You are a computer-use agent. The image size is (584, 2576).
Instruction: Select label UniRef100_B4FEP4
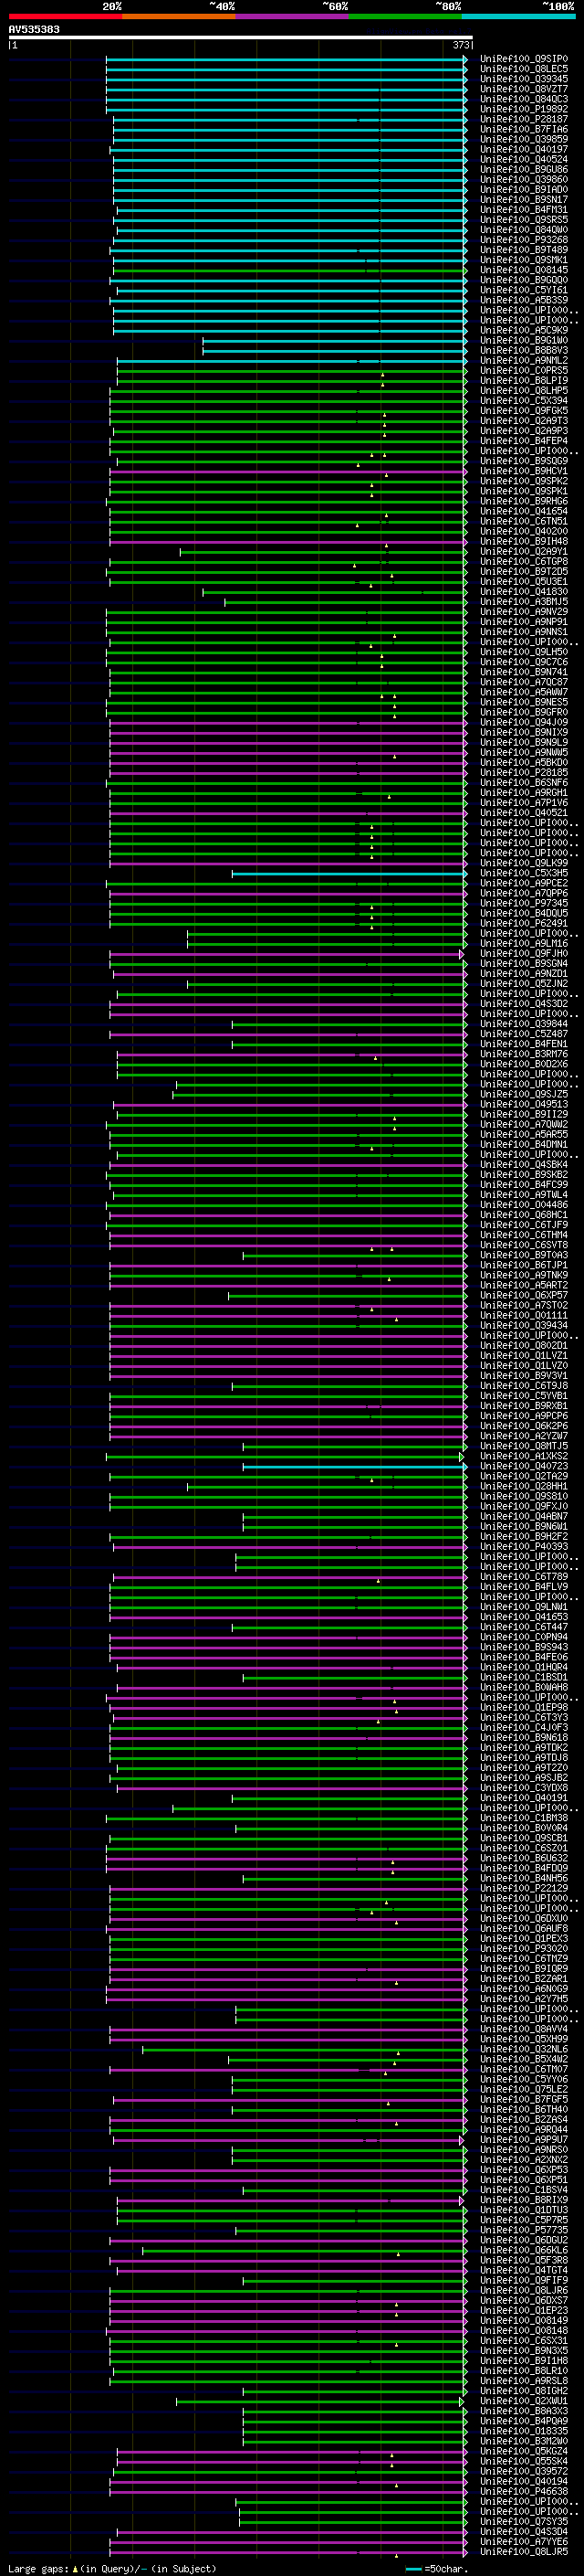(x=524, y=441)
